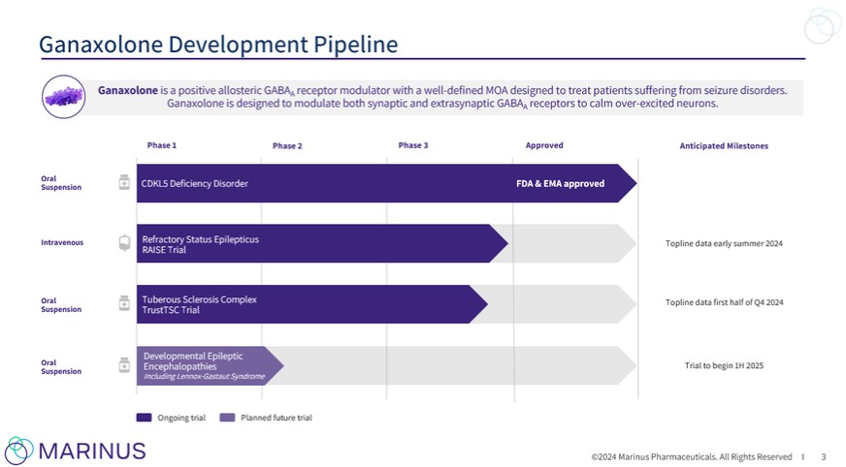The width and height of the screenshot is (846, 467).
Task: Click the dark purple Ongoing trial swatch
Action: [144, 418]
